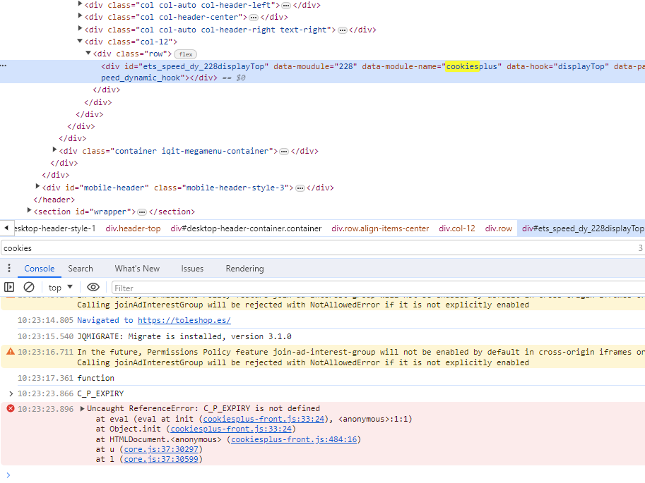Select div#desktop-header-container.container breadcrumb

pyautogui.click(x=246, y=228)
